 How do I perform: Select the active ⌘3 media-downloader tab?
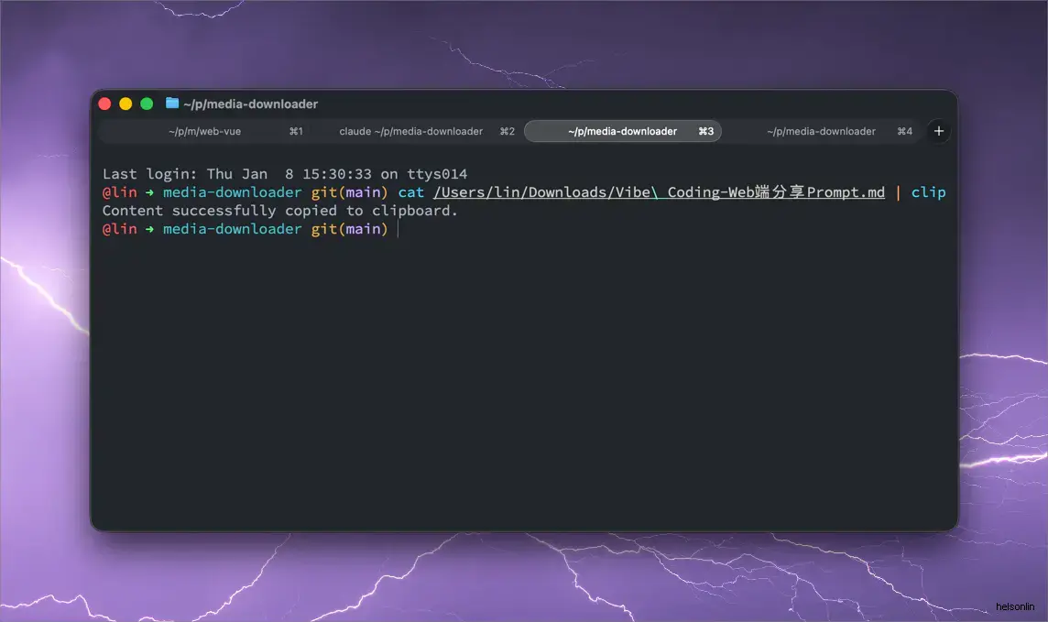(622, 131)
